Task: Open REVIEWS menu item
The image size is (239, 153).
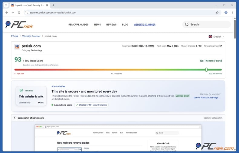Action: click(x=111, y=25)
